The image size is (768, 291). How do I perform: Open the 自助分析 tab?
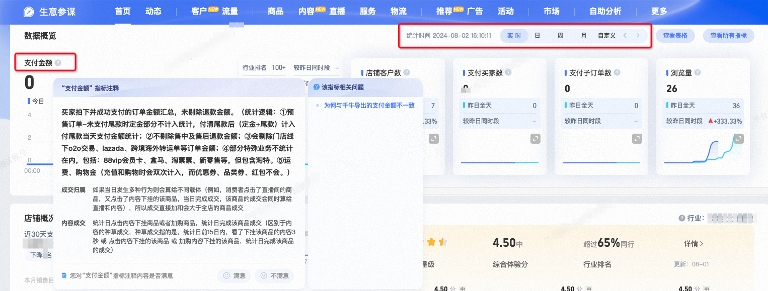(605, 11)
